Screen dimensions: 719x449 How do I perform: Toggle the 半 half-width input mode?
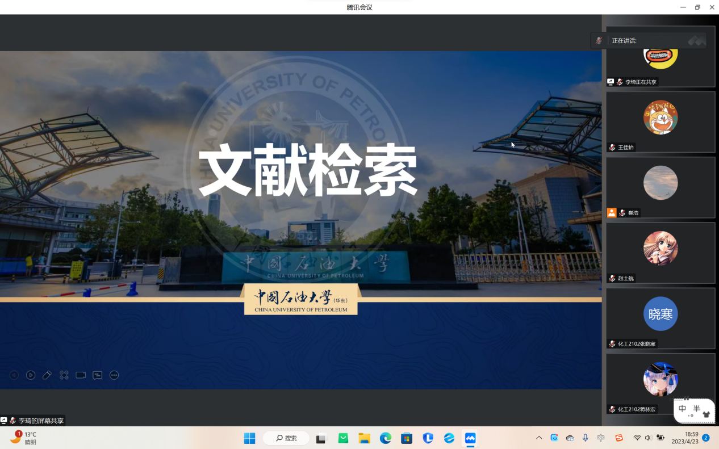pos(697,409)
